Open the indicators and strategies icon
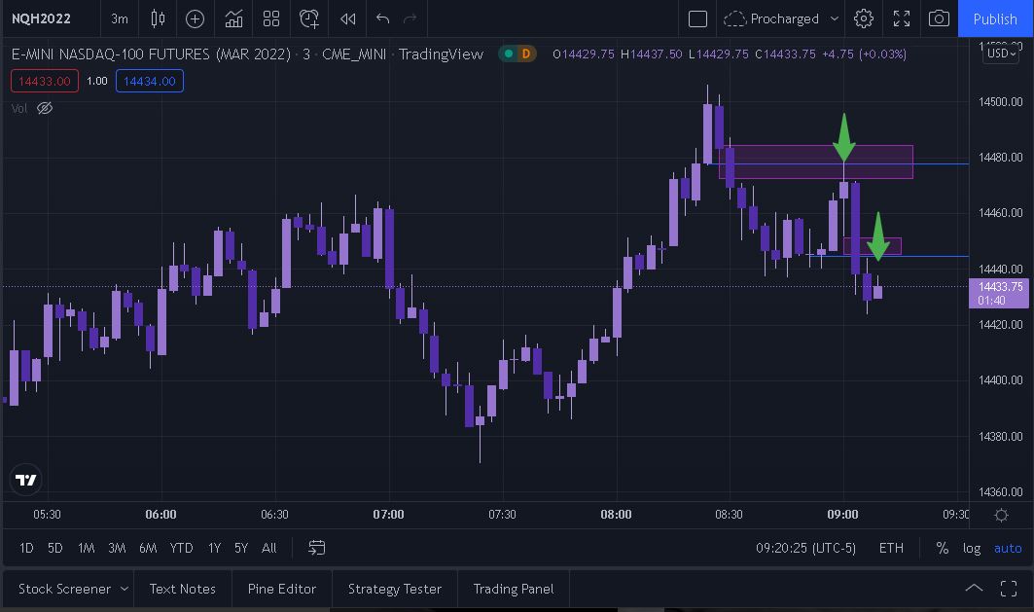Screen dimensions: 1034x612 (233, 18)
